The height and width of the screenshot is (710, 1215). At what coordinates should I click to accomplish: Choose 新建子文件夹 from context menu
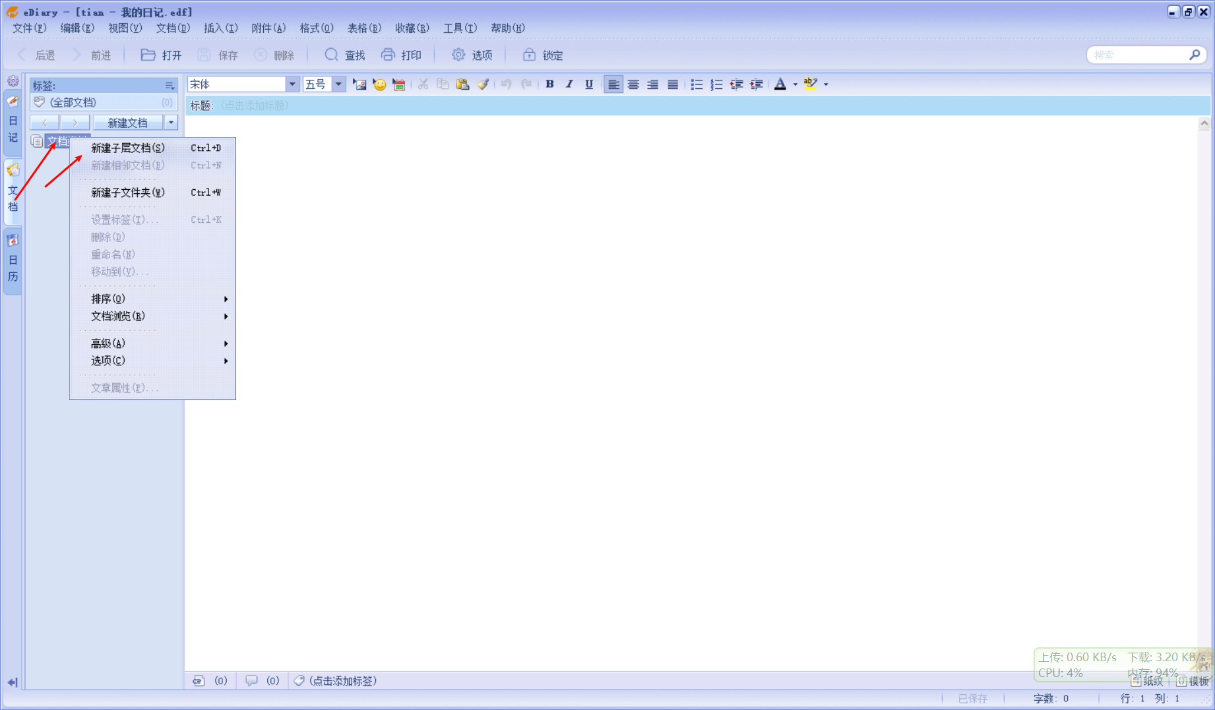(154, 192)
